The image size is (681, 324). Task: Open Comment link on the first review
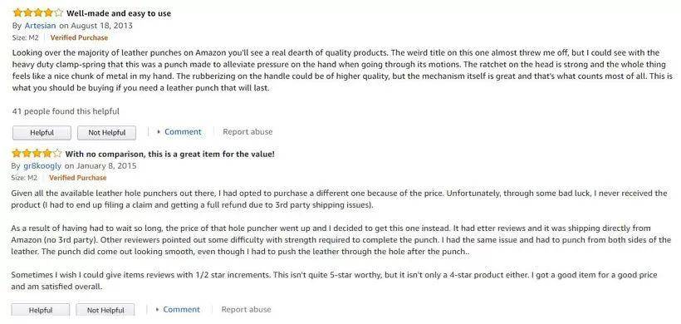point(183,131)
